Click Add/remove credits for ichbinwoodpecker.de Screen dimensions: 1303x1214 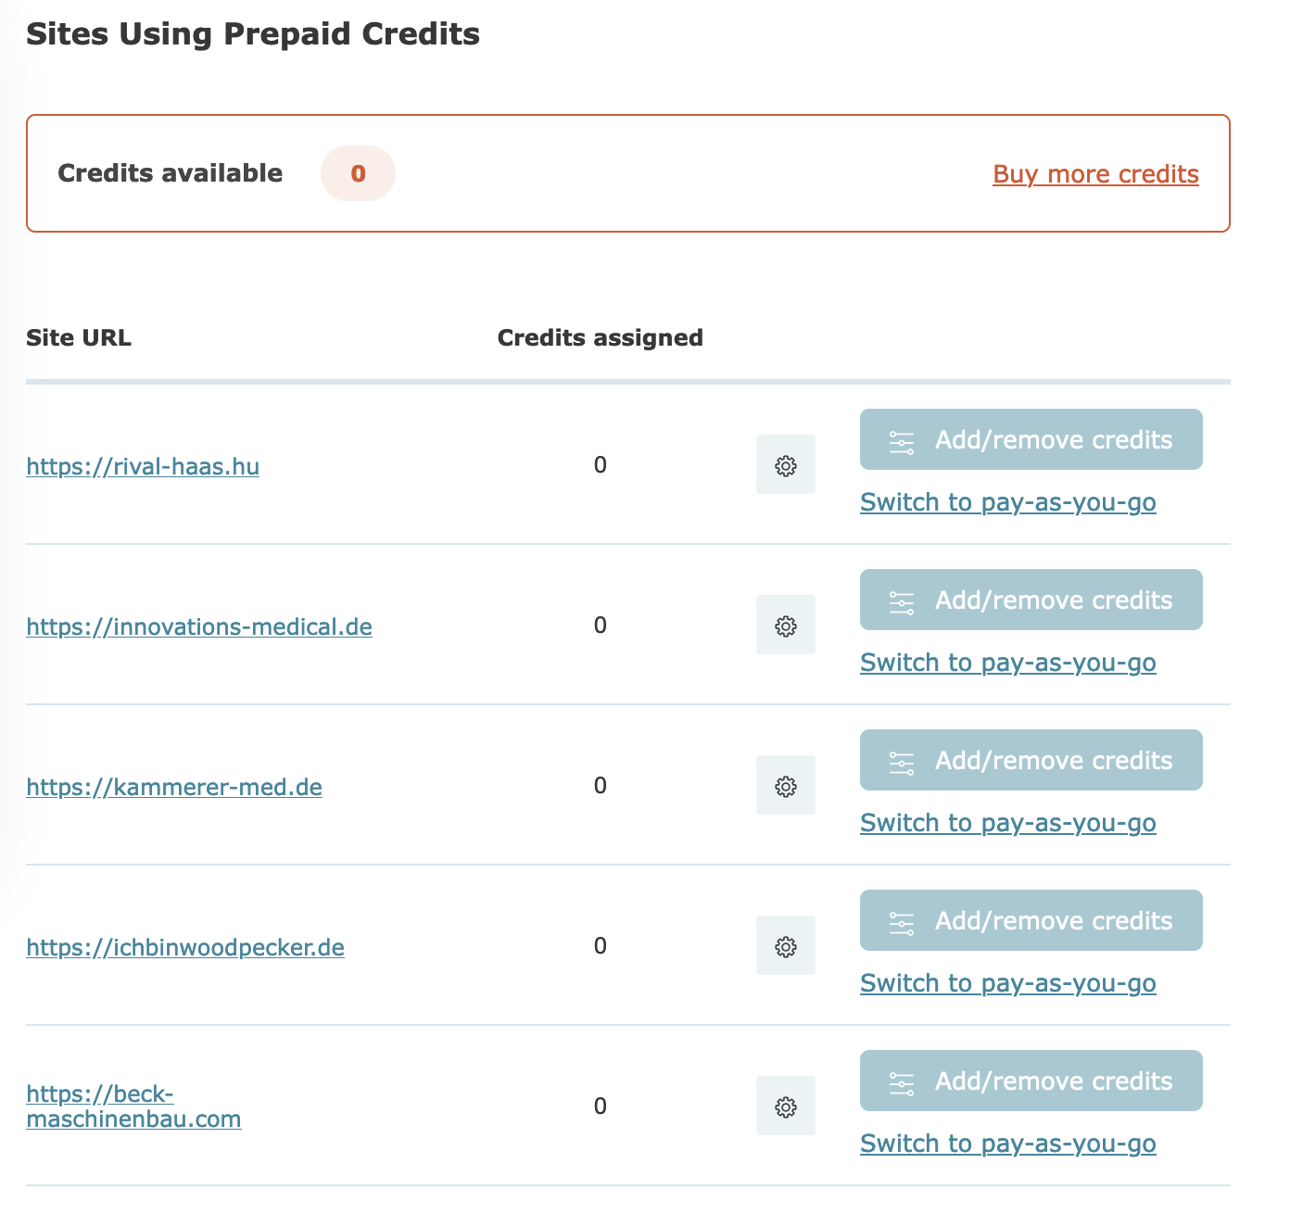pos(1031,920)
